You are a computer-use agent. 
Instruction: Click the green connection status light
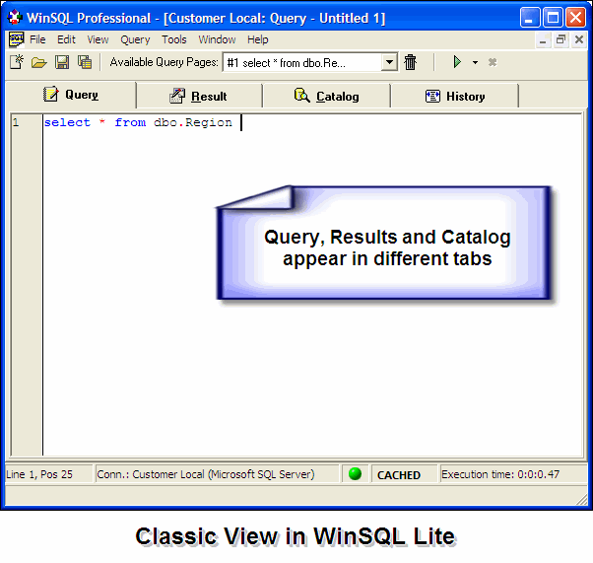(356, 473)
